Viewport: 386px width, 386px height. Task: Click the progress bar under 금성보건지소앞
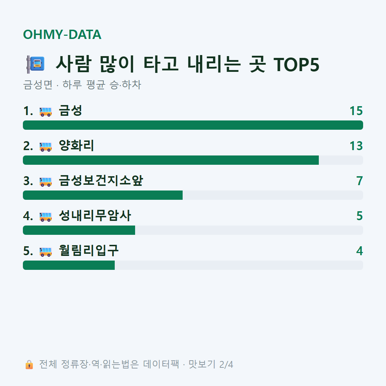click(193, 195)
